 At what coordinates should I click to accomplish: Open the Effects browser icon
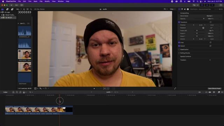pos(219,92)
